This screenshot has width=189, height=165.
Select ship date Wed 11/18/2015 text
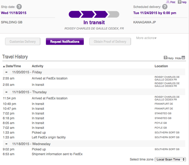click(14, 13)
